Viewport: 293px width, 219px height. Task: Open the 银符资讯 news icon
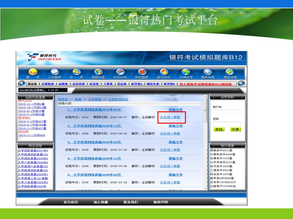[164, 72]
